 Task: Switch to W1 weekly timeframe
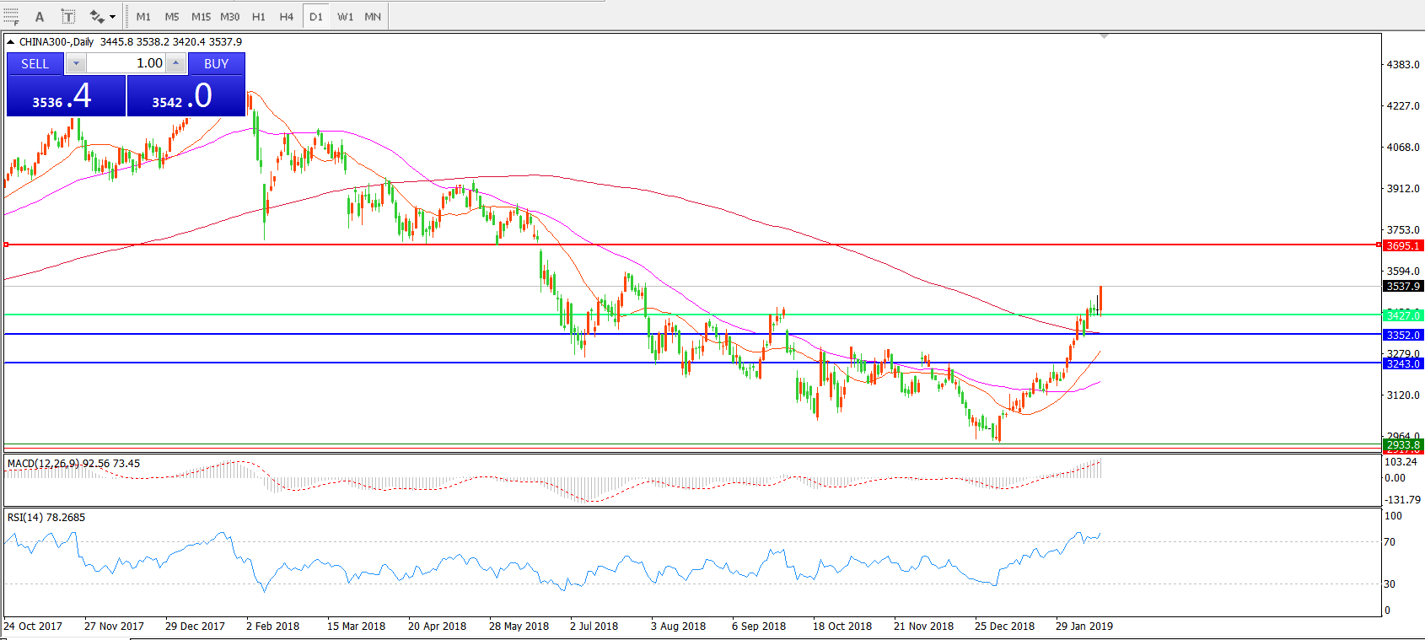(345, 17)
